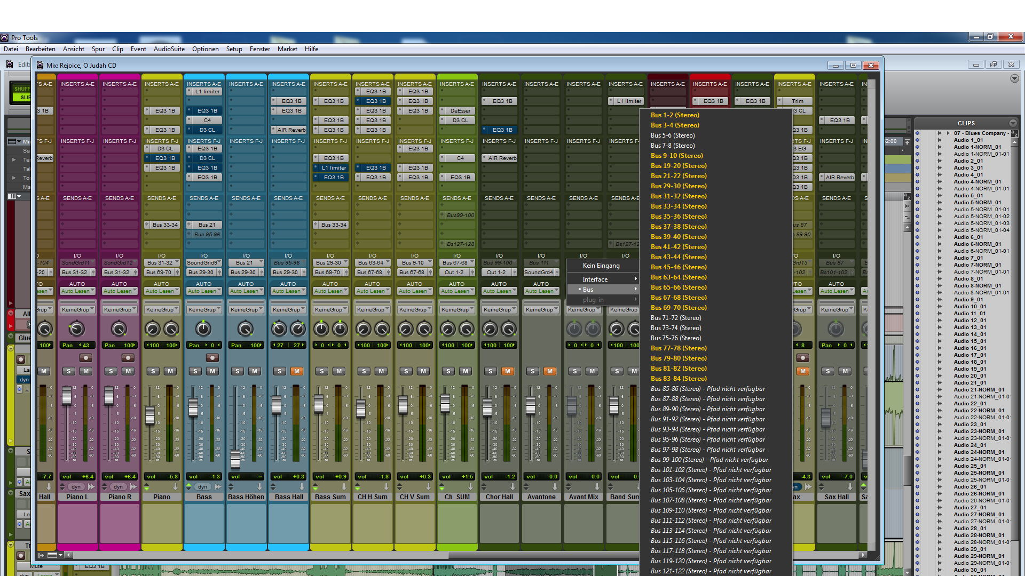The image size is (1025, 576).
Task: Open dyn indicator on the Bass track
Action: [203, 487]
